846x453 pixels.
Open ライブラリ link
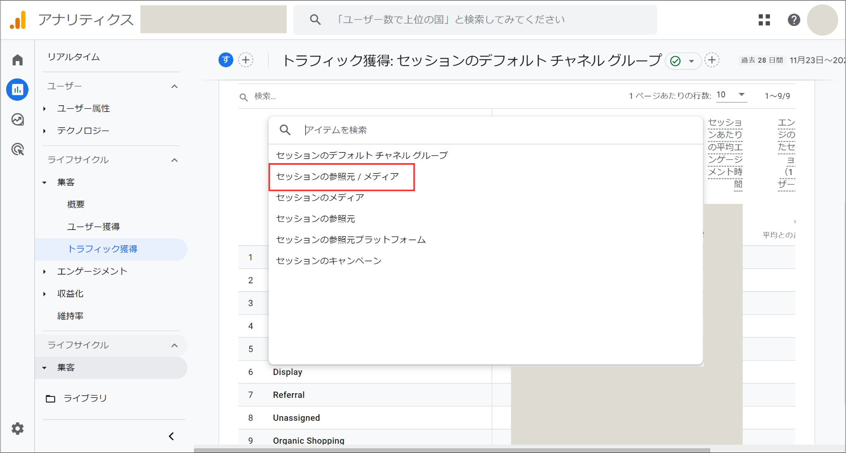click(x=85, y=398)
